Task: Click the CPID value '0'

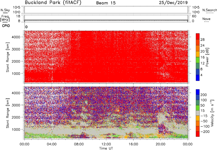Action: point(26,27)
